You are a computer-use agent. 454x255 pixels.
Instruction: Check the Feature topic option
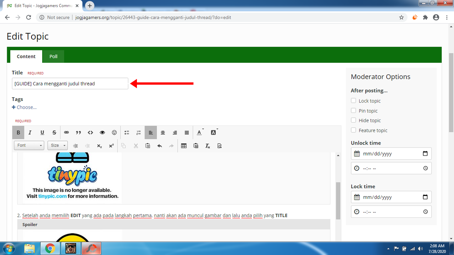pyautogui.click(x=353, y=130)
